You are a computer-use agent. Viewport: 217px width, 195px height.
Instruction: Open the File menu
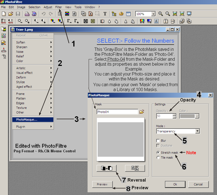[3, 7]
